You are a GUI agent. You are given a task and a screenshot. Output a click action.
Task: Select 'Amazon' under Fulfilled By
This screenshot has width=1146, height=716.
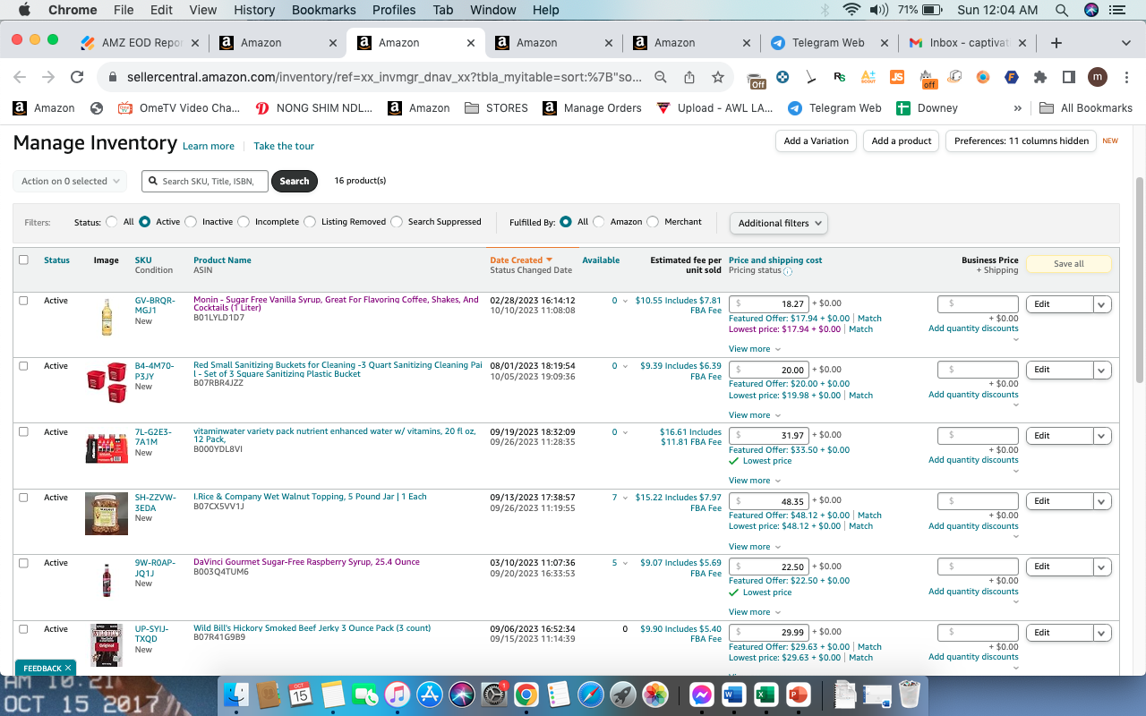[599, 222]
